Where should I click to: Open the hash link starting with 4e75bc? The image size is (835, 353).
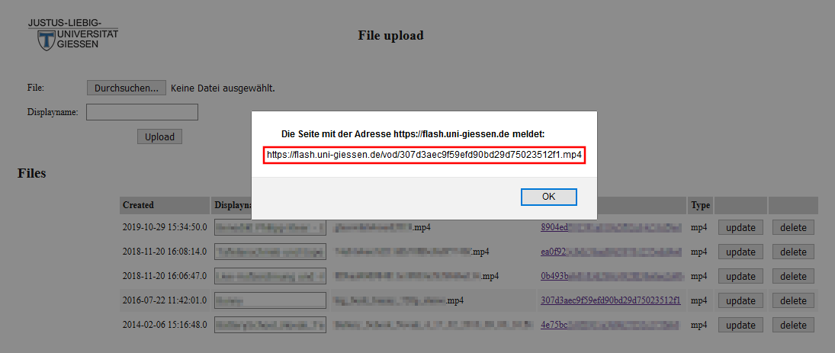point(610,325)
